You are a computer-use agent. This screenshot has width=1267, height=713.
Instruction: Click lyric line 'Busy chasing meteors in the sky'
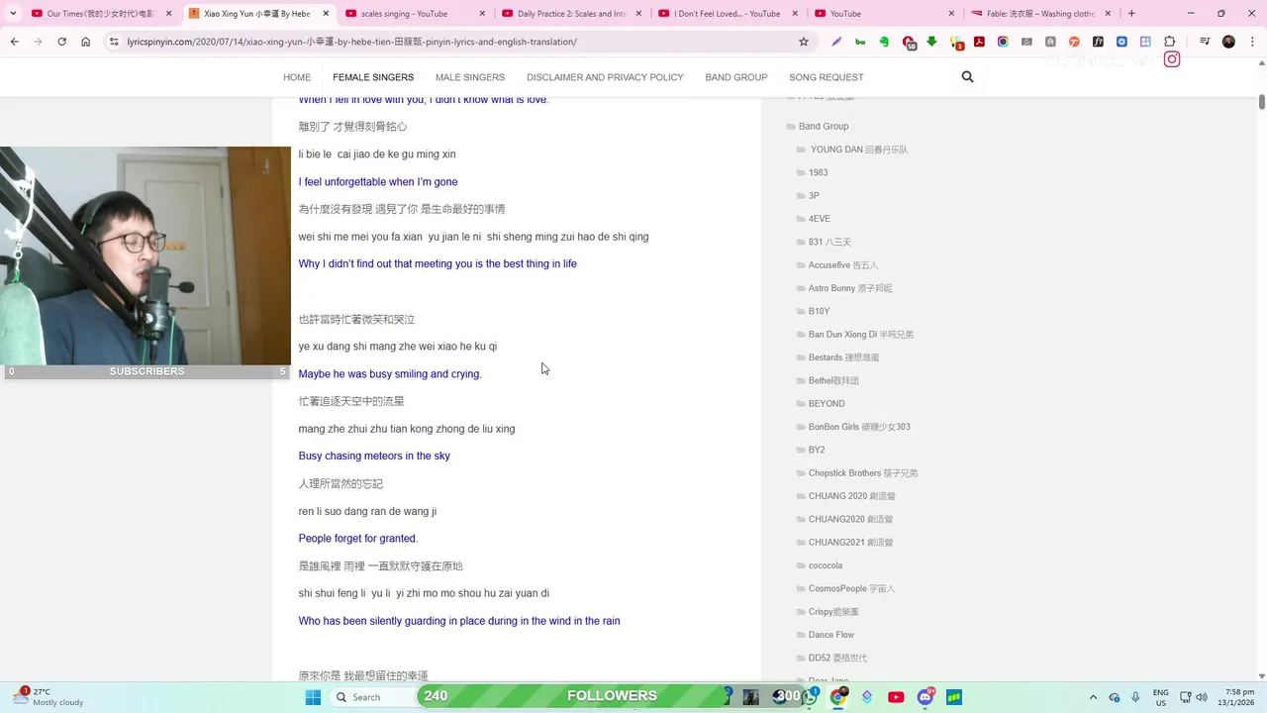point(374,457)
